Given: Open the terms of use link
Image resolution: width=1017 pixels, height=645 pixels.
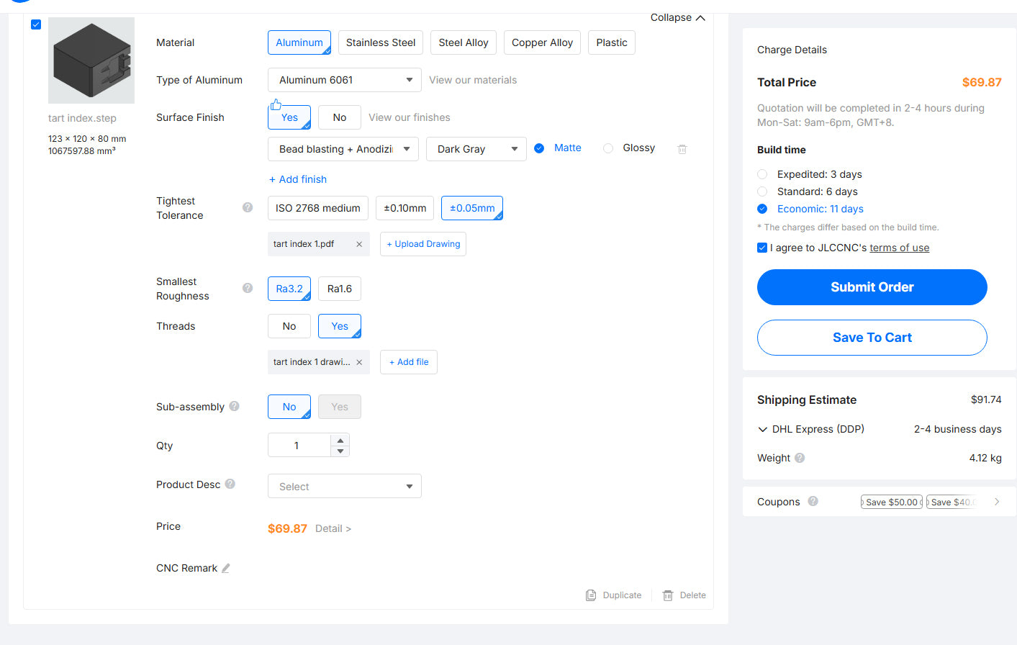Looking at the screenshot, I should 899,248.
